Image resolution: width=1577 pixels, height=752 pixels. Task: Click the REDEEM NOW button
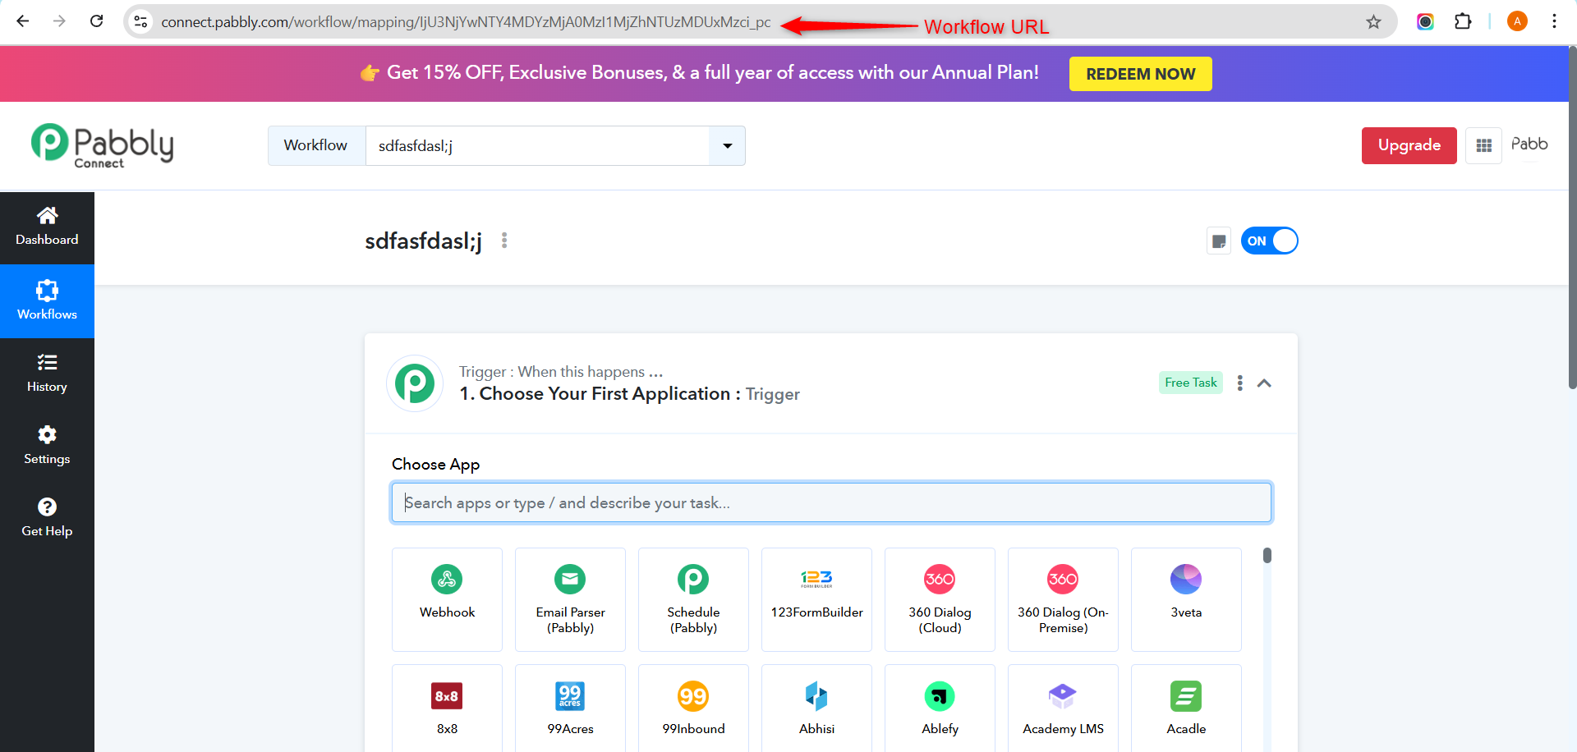point(1140,74)
